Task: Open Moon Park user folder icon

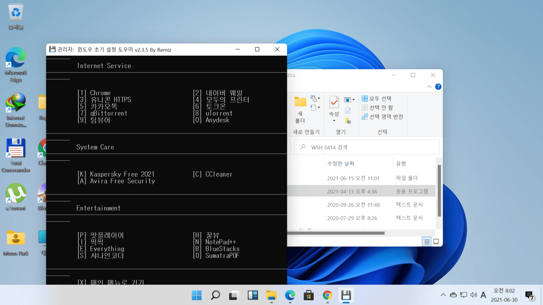Action: pos(16,243)
